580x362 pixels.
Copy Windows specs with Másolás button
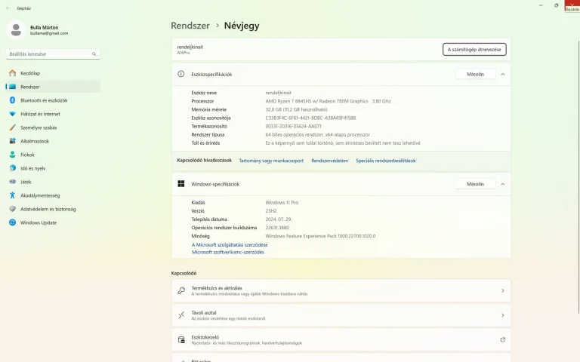click(475, 184)
